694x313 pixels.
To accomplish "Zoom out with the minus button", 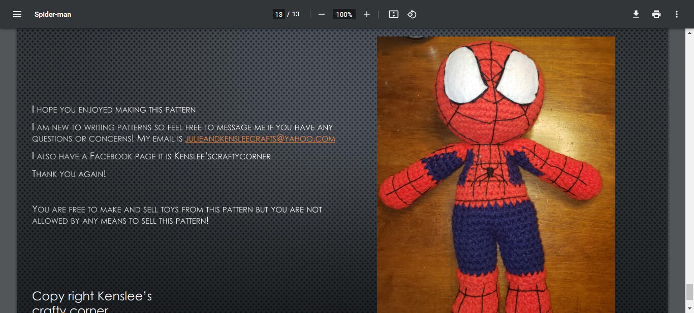I will (x=321, y=14).
